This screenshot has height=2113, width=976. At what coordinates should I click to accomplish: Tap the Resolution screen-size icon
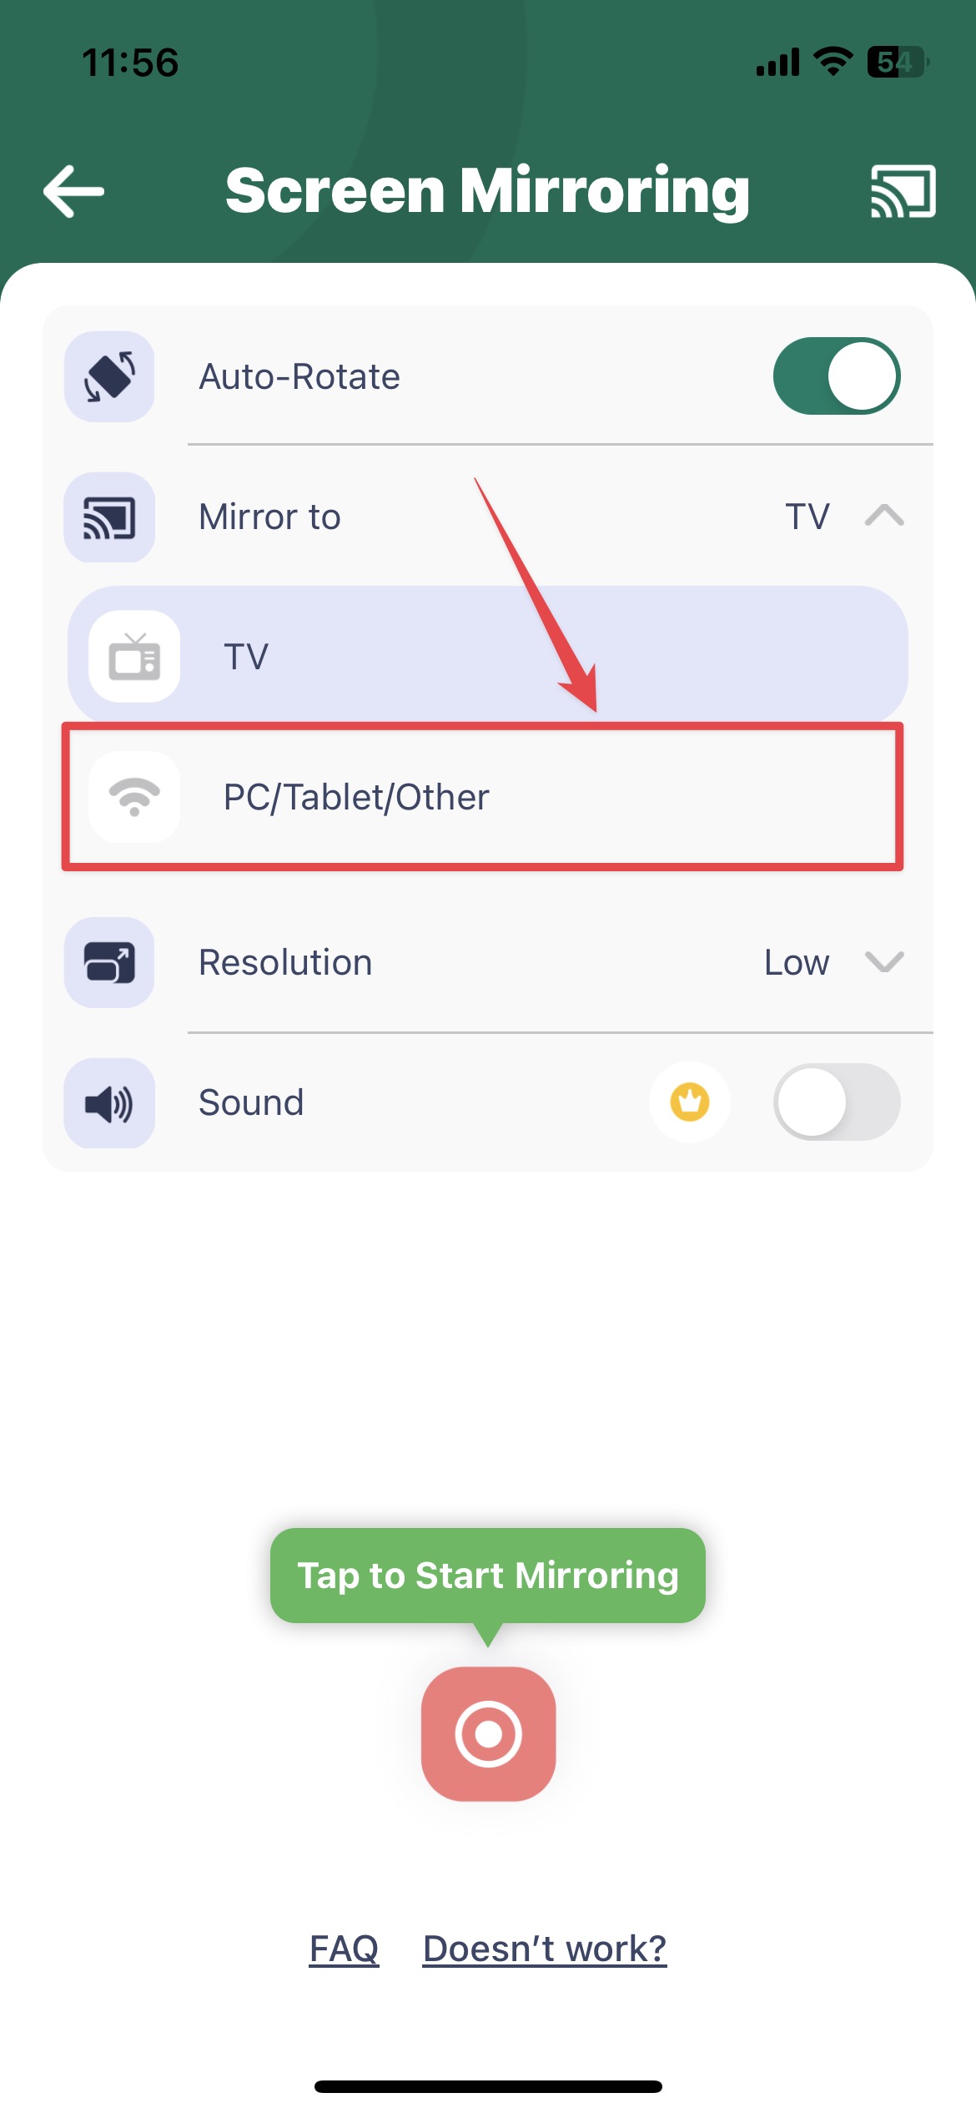[109, 964]
